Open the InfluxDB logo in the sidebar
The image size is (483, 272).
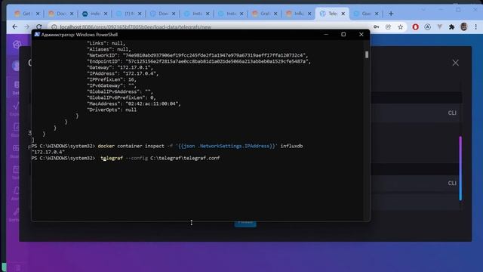(x=17, y=45)
